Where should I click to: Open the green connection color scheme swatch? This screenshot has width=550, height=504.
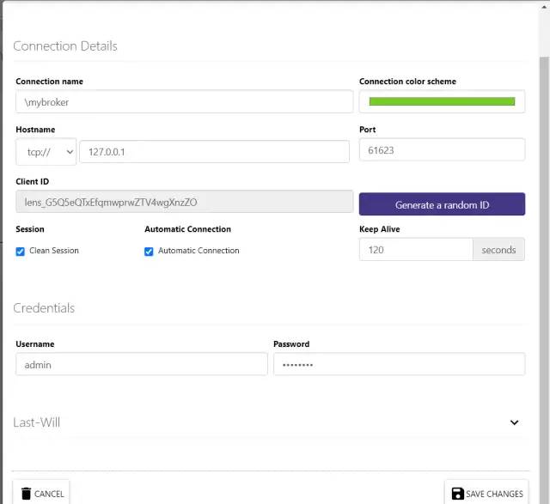point(442,101)
